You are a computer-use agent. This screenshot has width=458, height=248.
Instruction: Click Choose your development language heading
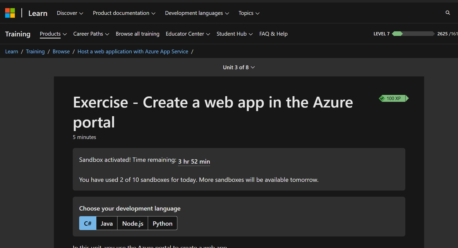coord(130,209)
